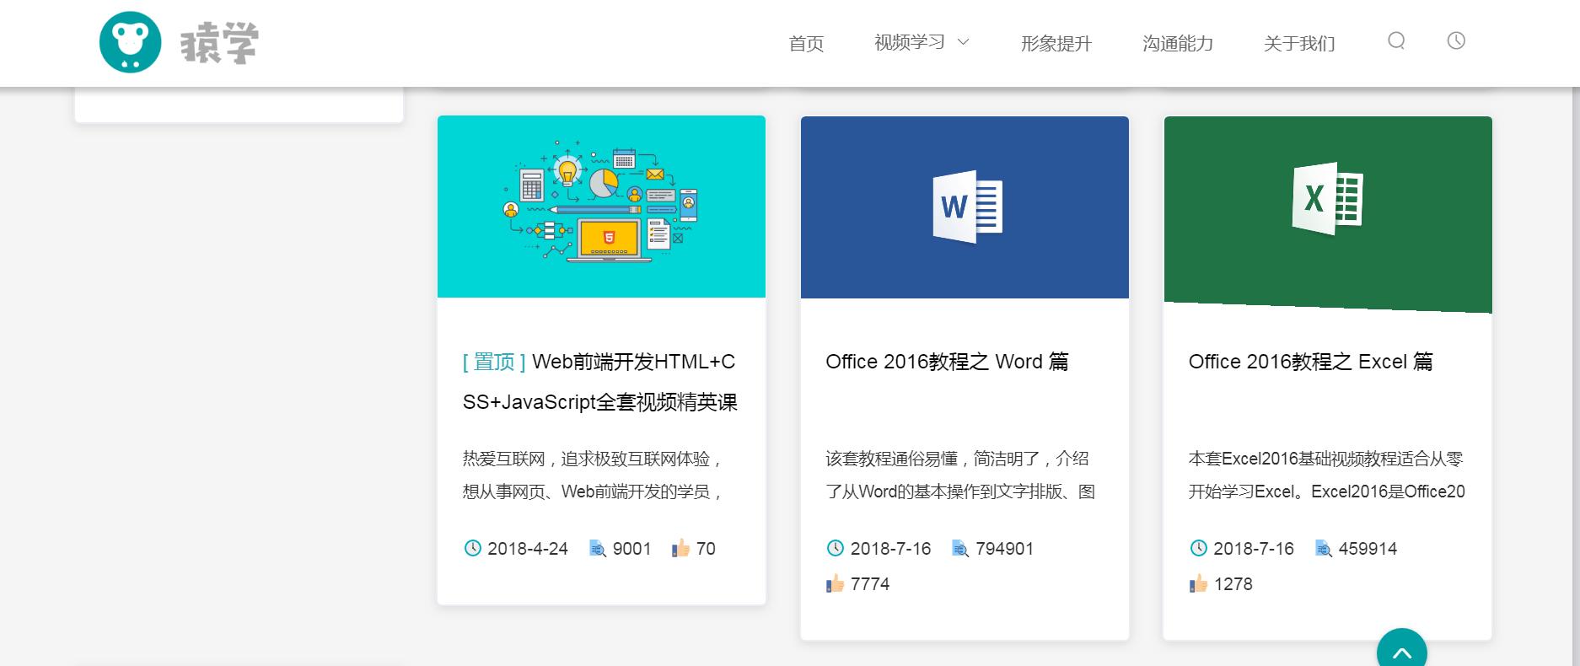Click the thumbs-up icon beside 1278
The height and width of the screenshot is (666, 1580).
[1198, 583]
